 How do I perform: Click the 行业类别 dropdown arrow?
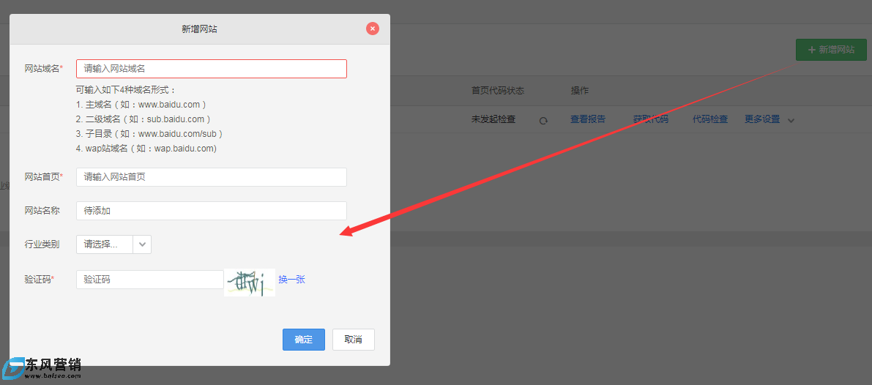(142, 244)
